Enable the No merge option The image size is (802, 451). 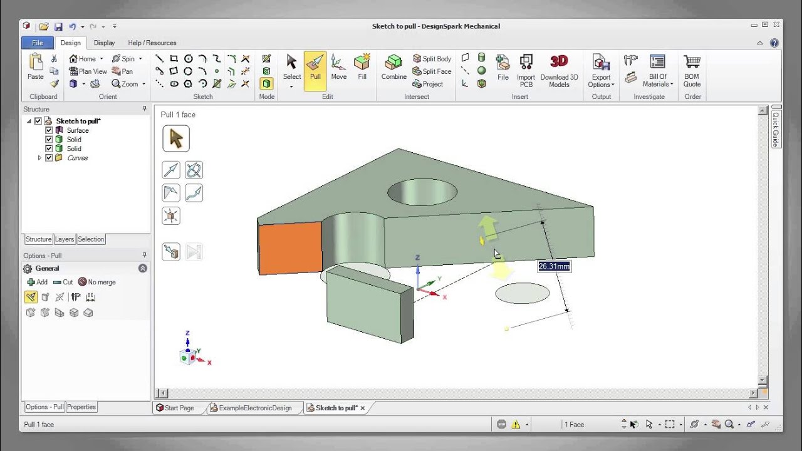tap(97, 282)
